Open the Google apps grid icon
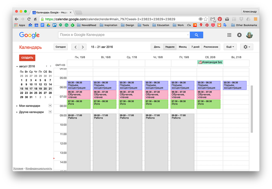 point(229,35)
